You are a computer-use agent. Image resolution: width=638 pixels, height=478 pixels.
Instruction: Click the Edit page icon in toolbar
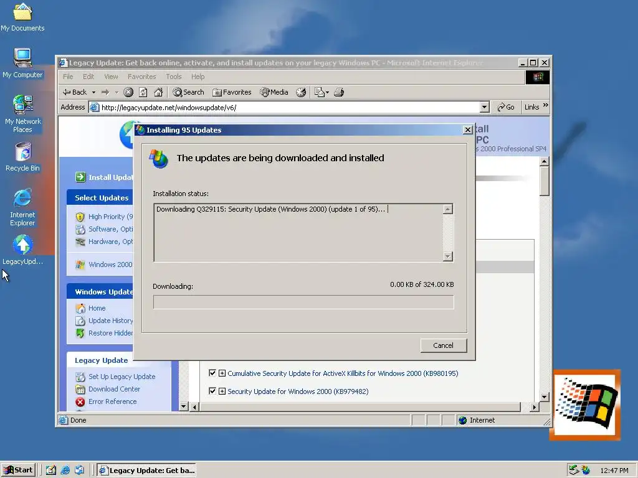coord(320,92)
